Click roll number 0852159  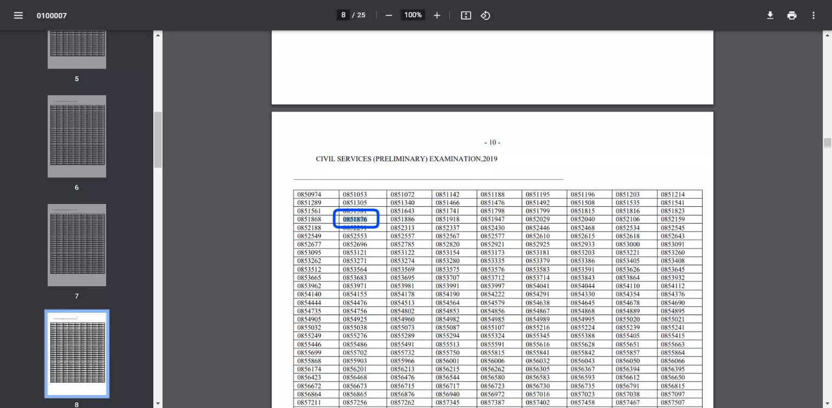pos(673,219)
